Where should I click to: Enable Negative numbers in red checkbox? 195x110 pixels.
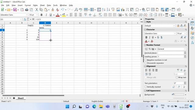146,60
